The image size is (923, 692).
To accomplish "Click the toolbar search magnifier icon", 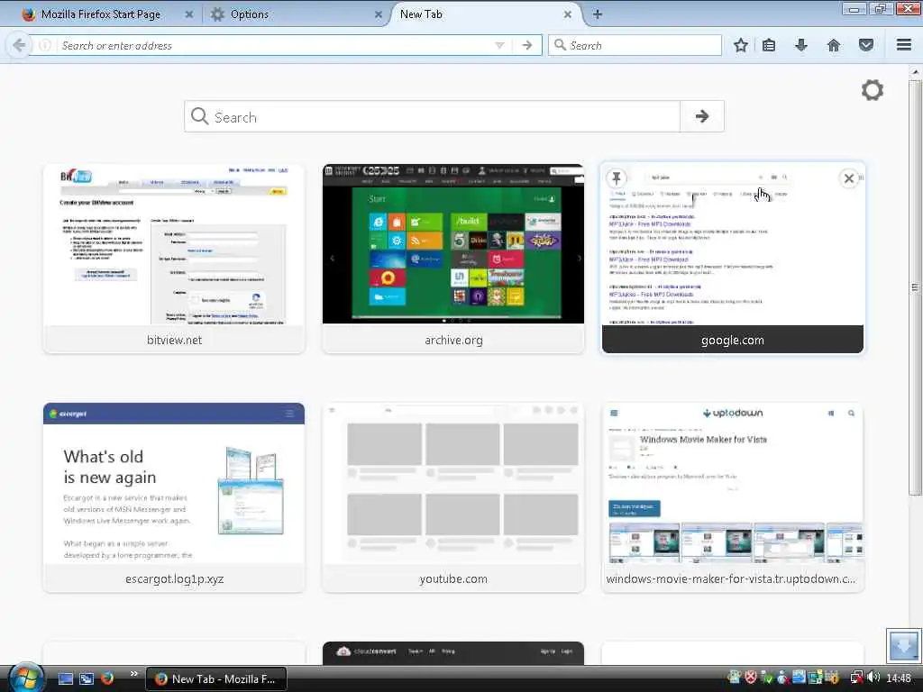I will coord(560,45).
